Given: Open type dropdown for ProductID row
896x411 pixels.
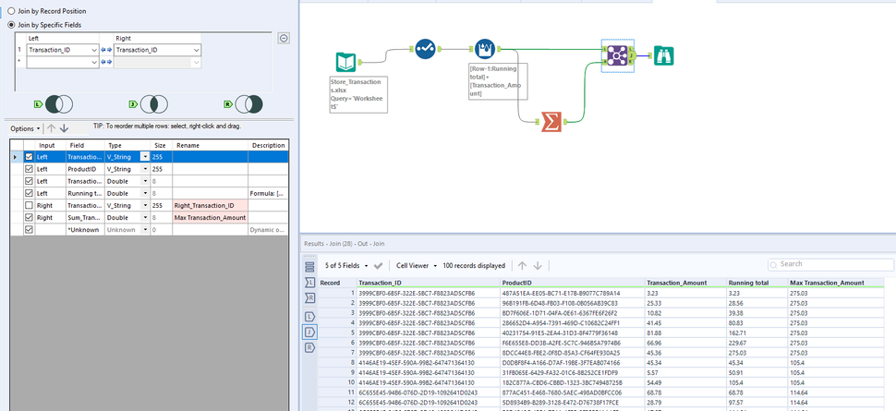Looking at the screenshot, I should pos(145,169).
